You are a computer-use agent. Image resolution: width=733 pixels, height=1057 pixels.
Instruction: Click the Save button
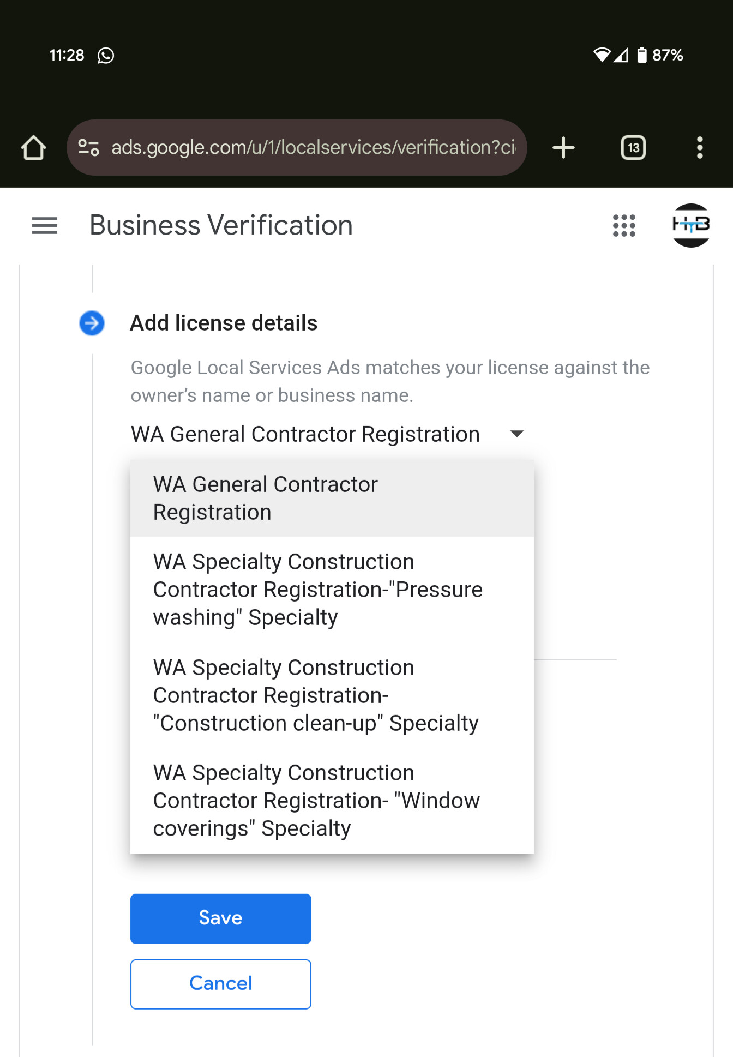tap(221, 918)
